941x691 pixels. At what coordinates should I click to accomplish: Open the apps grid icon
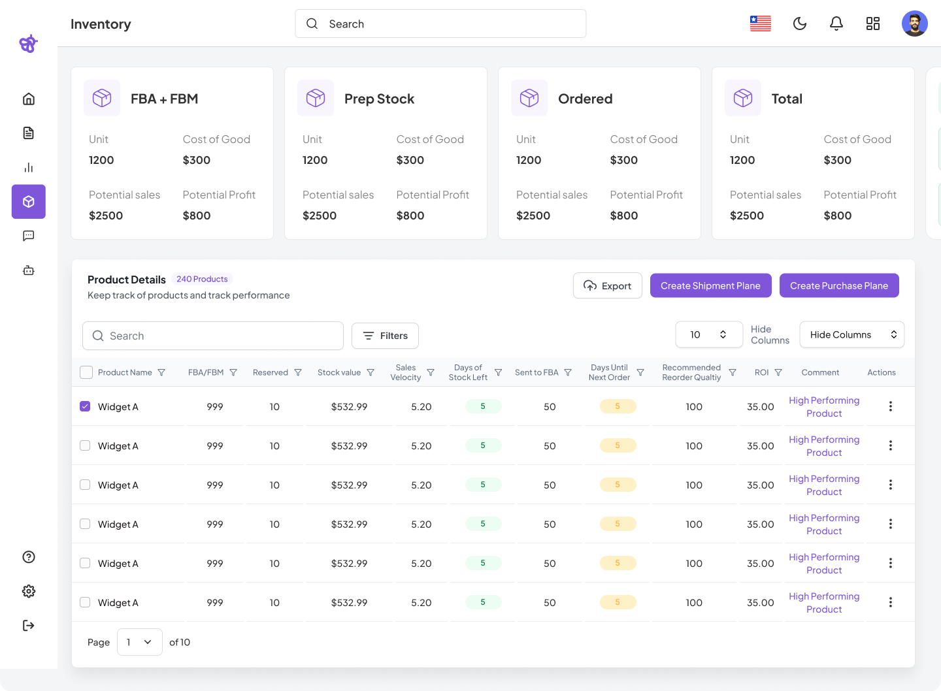[872, 24]
